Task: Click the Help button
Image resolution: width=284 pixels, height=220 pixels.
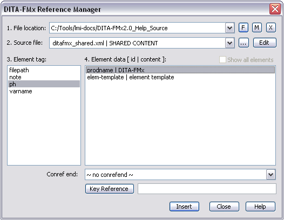Action: (x=260, y=207)
